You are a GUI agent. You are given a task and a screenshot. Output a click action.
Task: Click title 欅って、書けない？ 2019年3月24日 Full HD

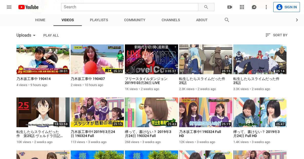pyautogui.click(x=256, y=134)
